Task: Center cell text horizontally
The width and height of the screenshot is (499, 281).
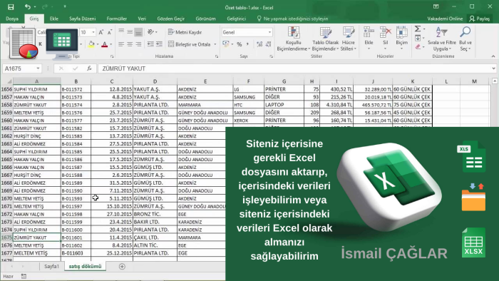Action: [x=130, y=44]
